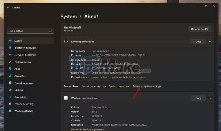Screen dimensions: 221x131
Task: Open Advanced system settings link
Action: click(146, 86)
